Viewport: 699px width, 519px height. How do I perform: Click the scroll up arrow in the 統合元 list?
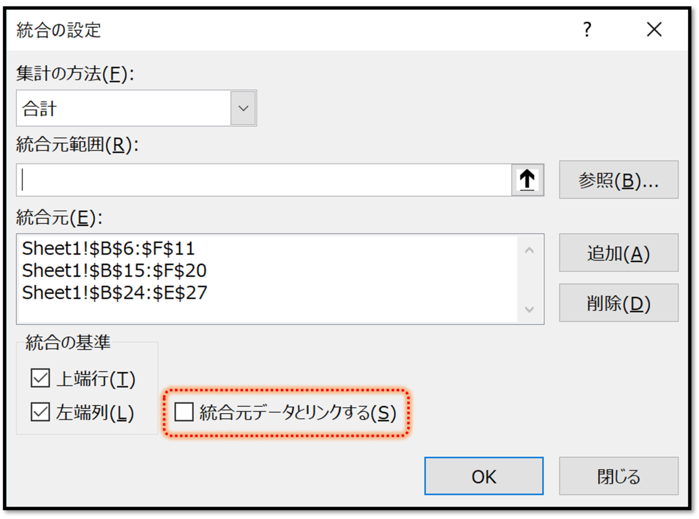(x=530, y=249)
